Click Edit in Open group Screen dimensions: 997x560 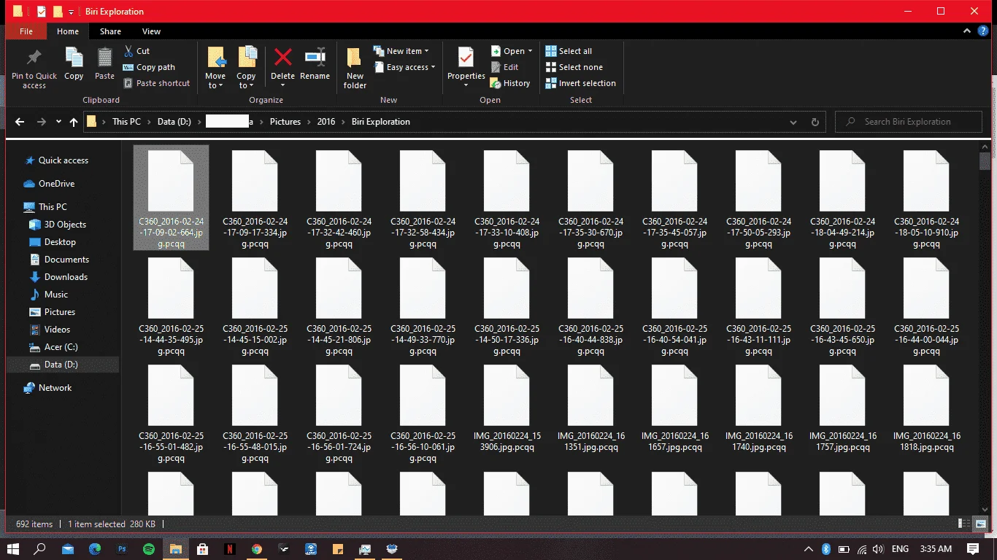[504, 67]
